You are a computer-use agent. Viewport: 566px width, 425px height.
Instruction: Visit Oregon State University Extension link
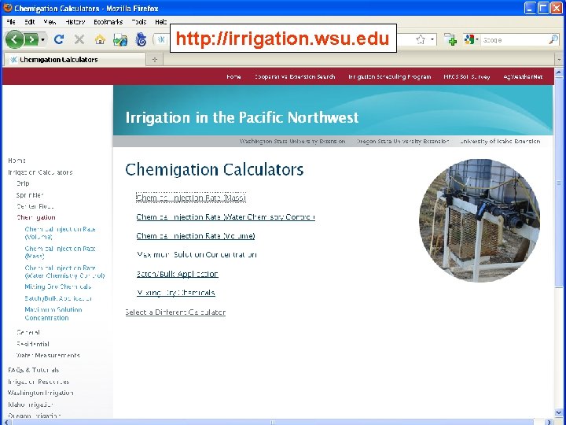tap(402, 142)
